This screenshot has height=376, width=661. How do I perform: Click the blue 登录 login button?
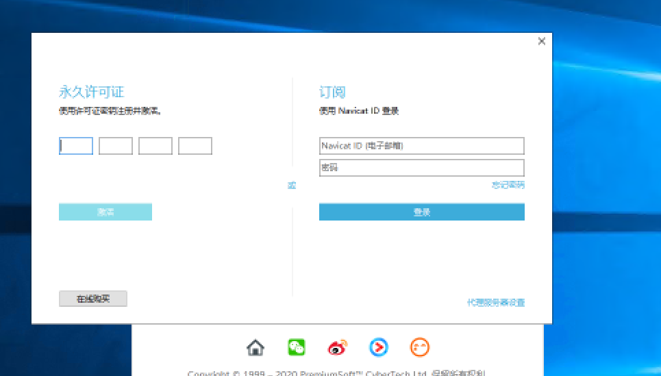coord(421,212)
